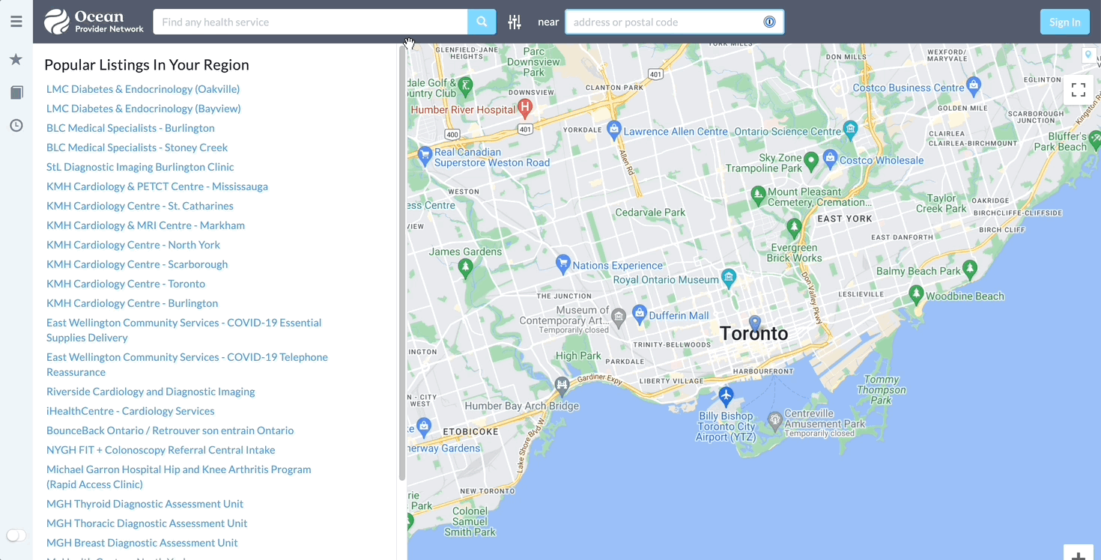Click James Gardens park marker

coord(466,267)
